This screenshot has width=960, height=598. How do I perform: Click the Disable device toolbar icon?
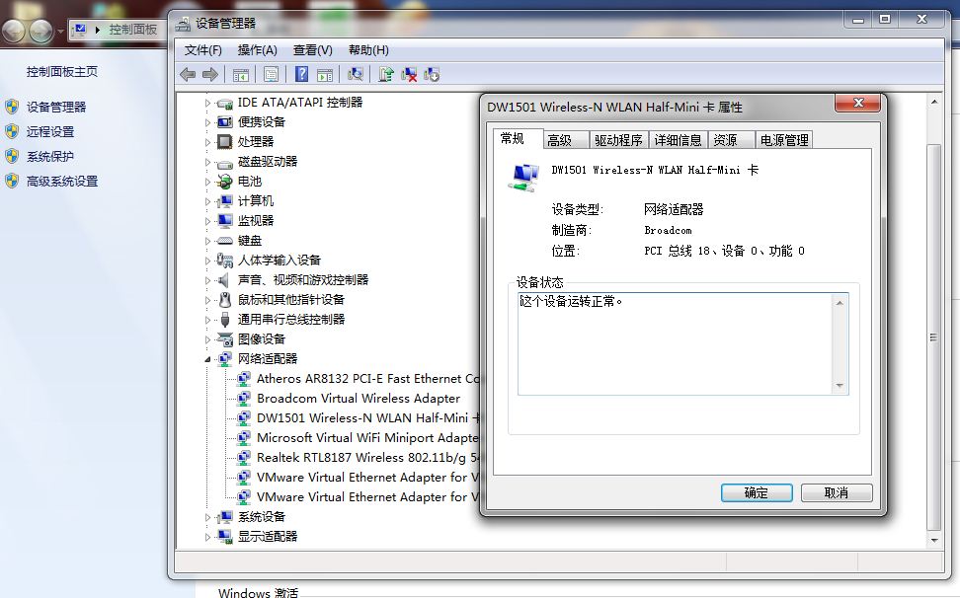pyautogui.click(x=432, y=75)
